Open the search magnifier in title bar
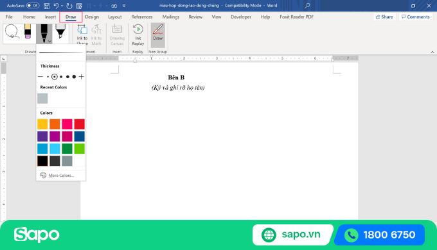Screen dimensions: 437x250 (307, 5)
